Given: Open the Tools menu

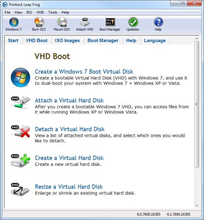Looking at the screenshot, I should [53, 12].
